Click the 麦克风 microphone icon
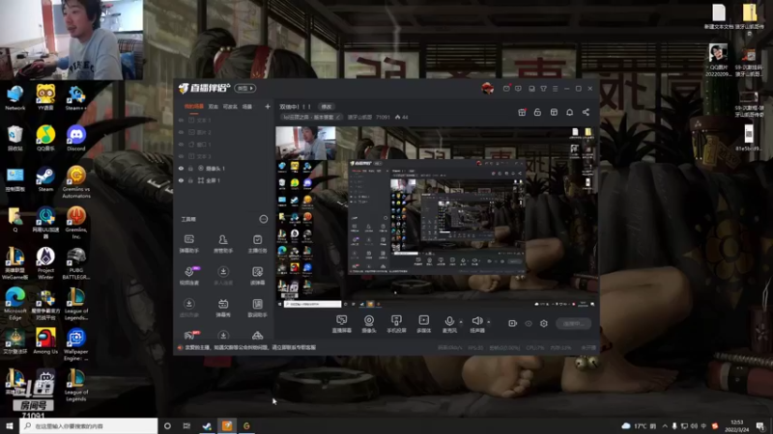This screenshot has height=434, width=773. pos(449,321)
